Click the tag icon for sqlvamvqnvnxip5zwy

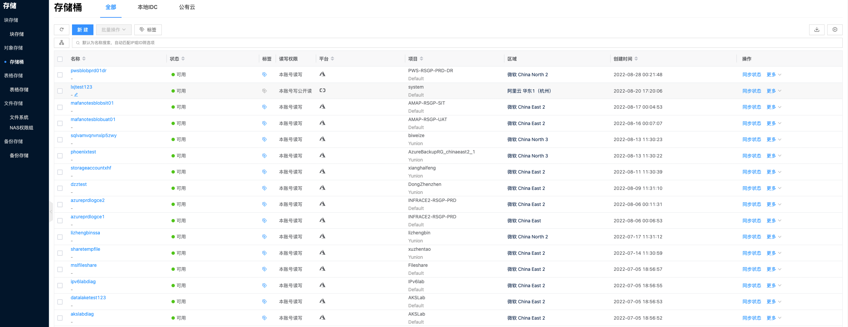tap(264, 139)
